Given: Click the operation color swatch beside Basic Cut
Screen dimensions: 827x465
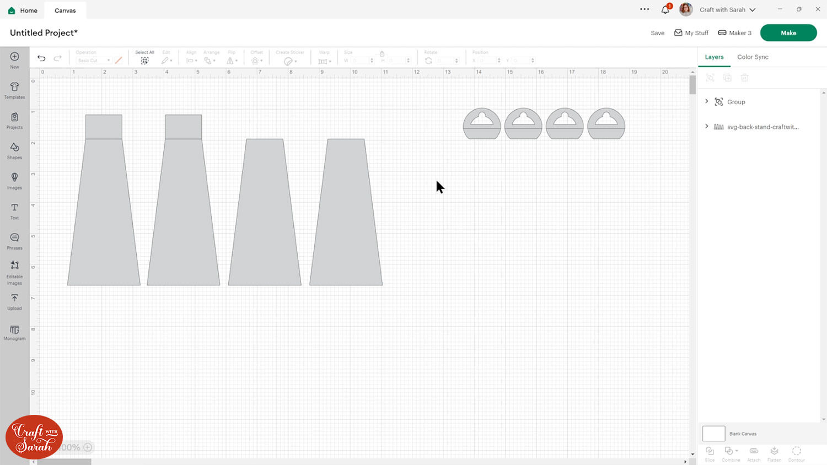Looking at the screenshot, I should pos(119,60).
